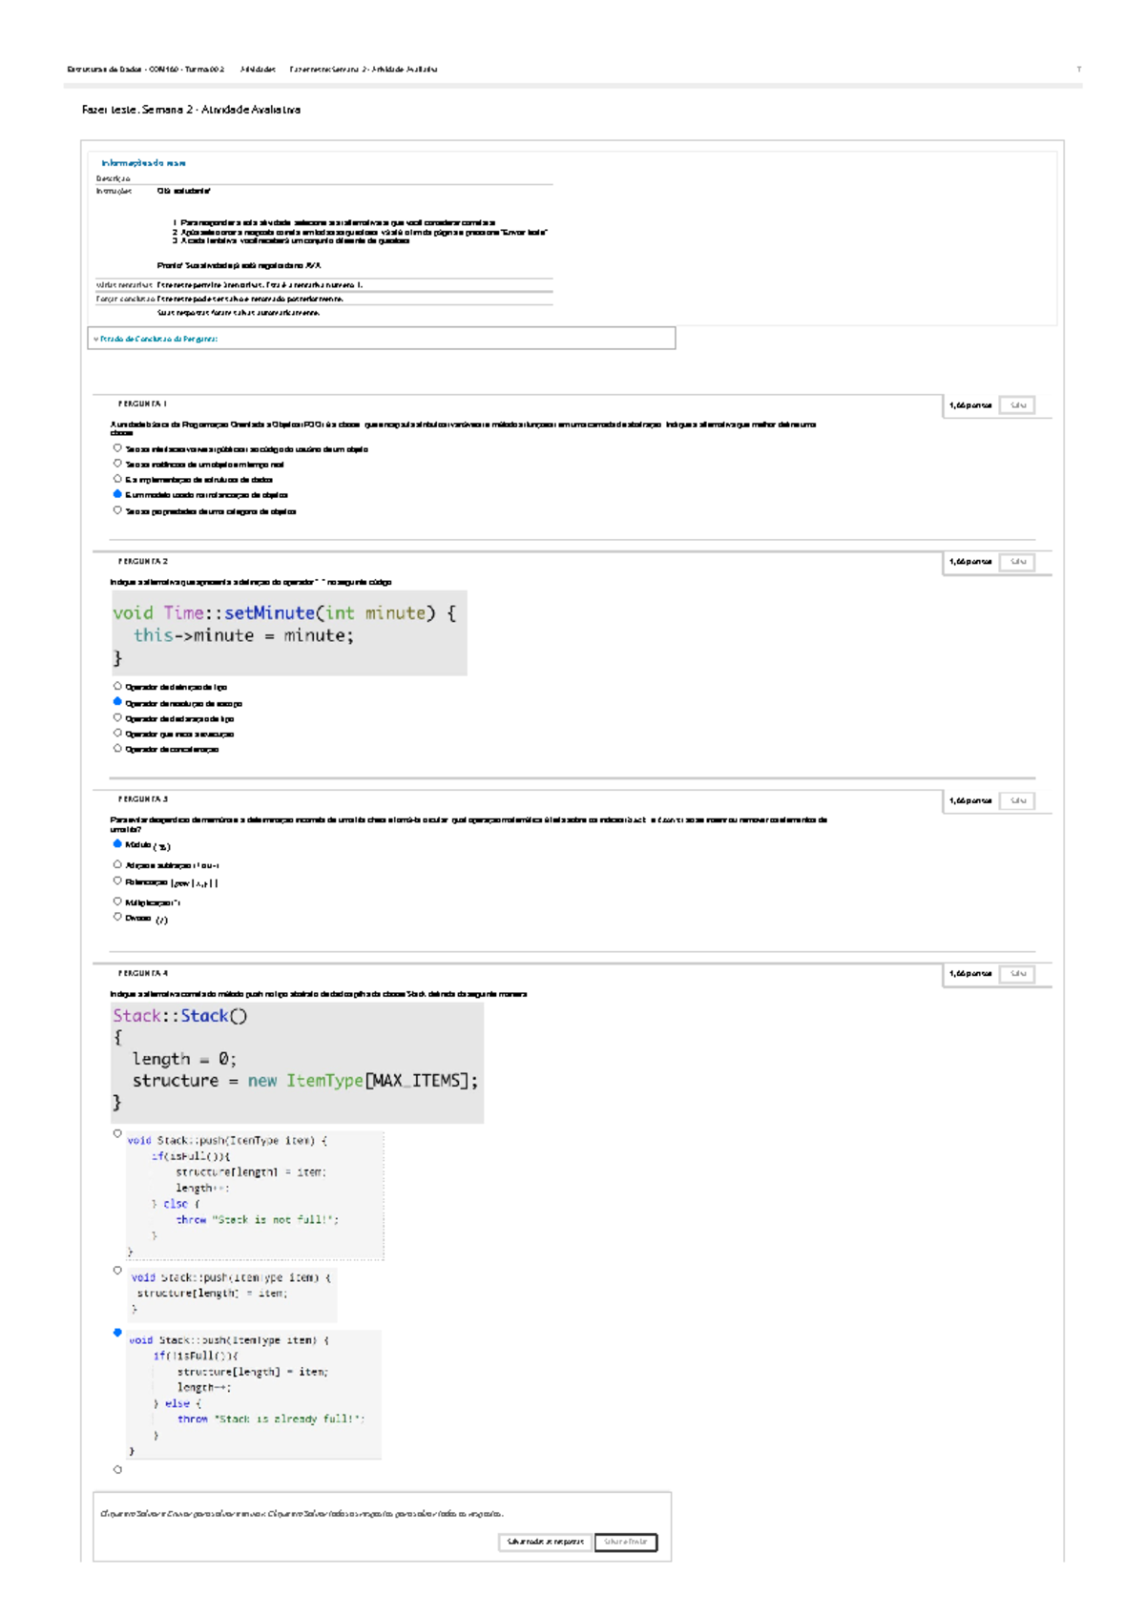Collapse the Informações do teste panel header
This screenshot has width=1145, height=1616.
(x=143, y=163)
